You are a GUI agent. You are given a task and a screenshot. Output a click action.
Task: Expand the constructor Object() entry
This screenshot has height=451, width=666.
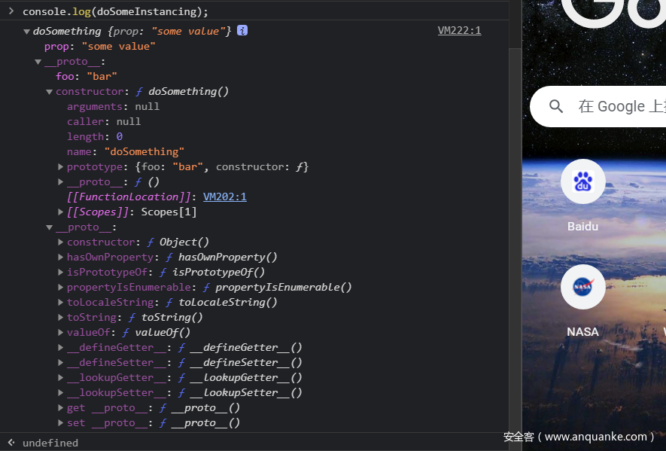tap(61, 242)
